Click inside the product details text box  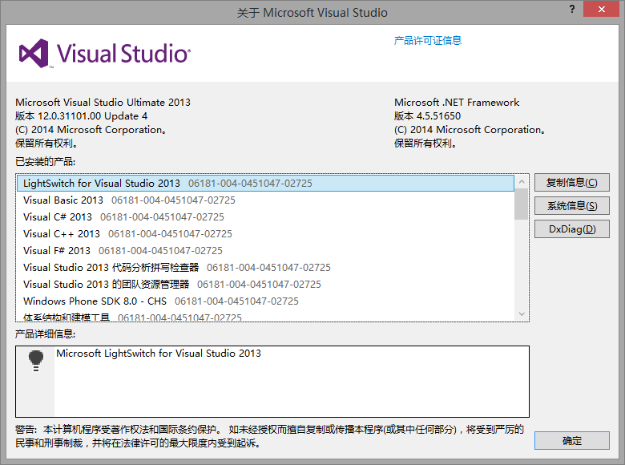pyautogui.click(x=288, y=385)
